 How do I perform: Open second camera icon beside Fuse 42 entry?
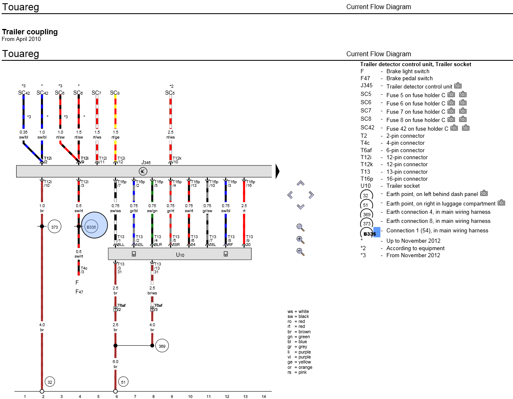466,128
